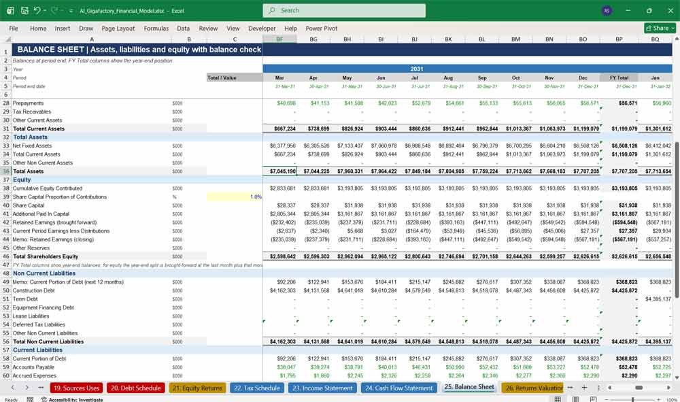The height and width of the screenshot is (402, 680).
Task: Undo the last action
Action: (x=37, y=10)
